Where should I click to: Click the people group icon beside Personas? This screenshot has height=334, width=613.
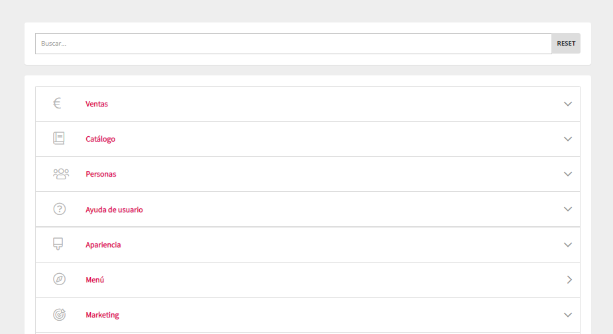60,174
